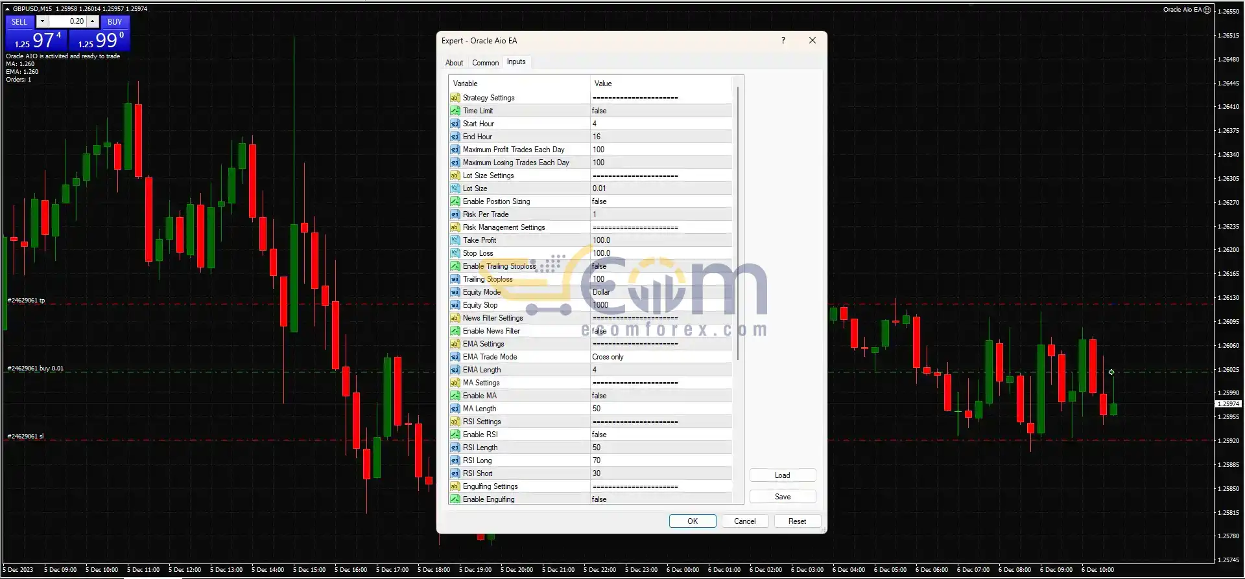Image resolution: width=1245 pixels, height=579 pixels.
Task: Click the inputs list vertical scrollbar
Action: point(737,223)
